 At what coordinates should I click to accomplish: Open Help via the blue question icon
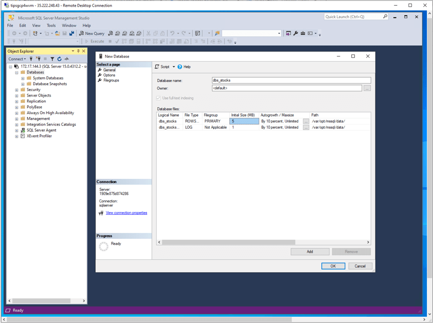(x=180, y=66)
